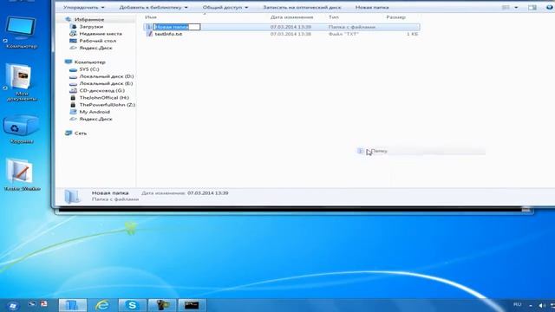Click the 1 КБ size cell

412,34
